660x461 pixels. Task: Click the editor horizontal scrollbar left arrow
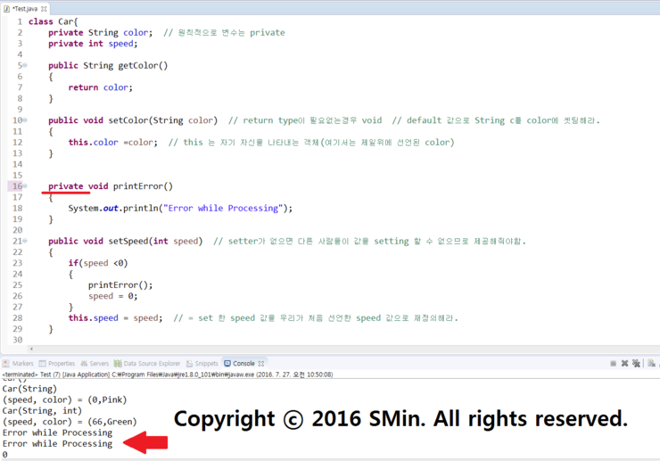(31, 349)
